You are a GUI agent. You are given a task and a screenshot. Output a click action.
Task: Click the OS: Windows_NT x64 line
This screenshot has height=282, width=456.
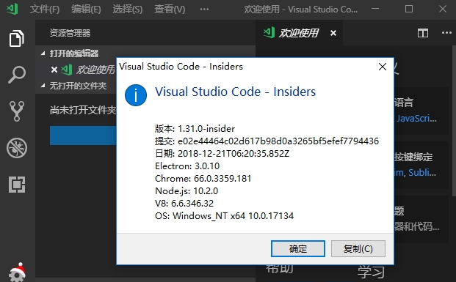pos(224,216)
